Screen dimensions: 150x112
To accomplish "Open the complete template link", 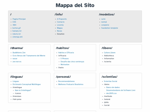I will (105, 25).
